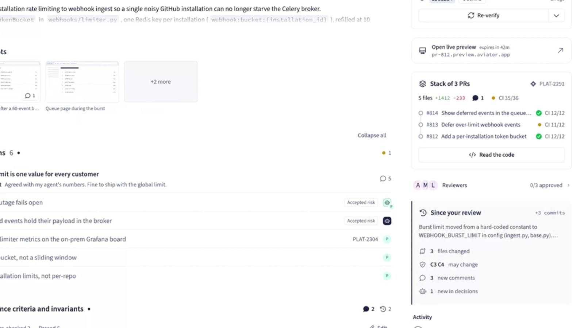Click Accepted risk badge on fails open row

coord(361,203)
